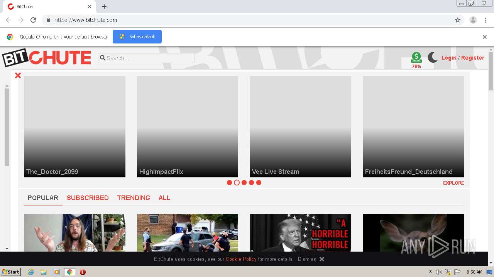The height and width of the screenshot is (277, 494).
Task: Switch to the SUBSCRIBED tab
Action: pyautogui.click(x=88, y=198)
